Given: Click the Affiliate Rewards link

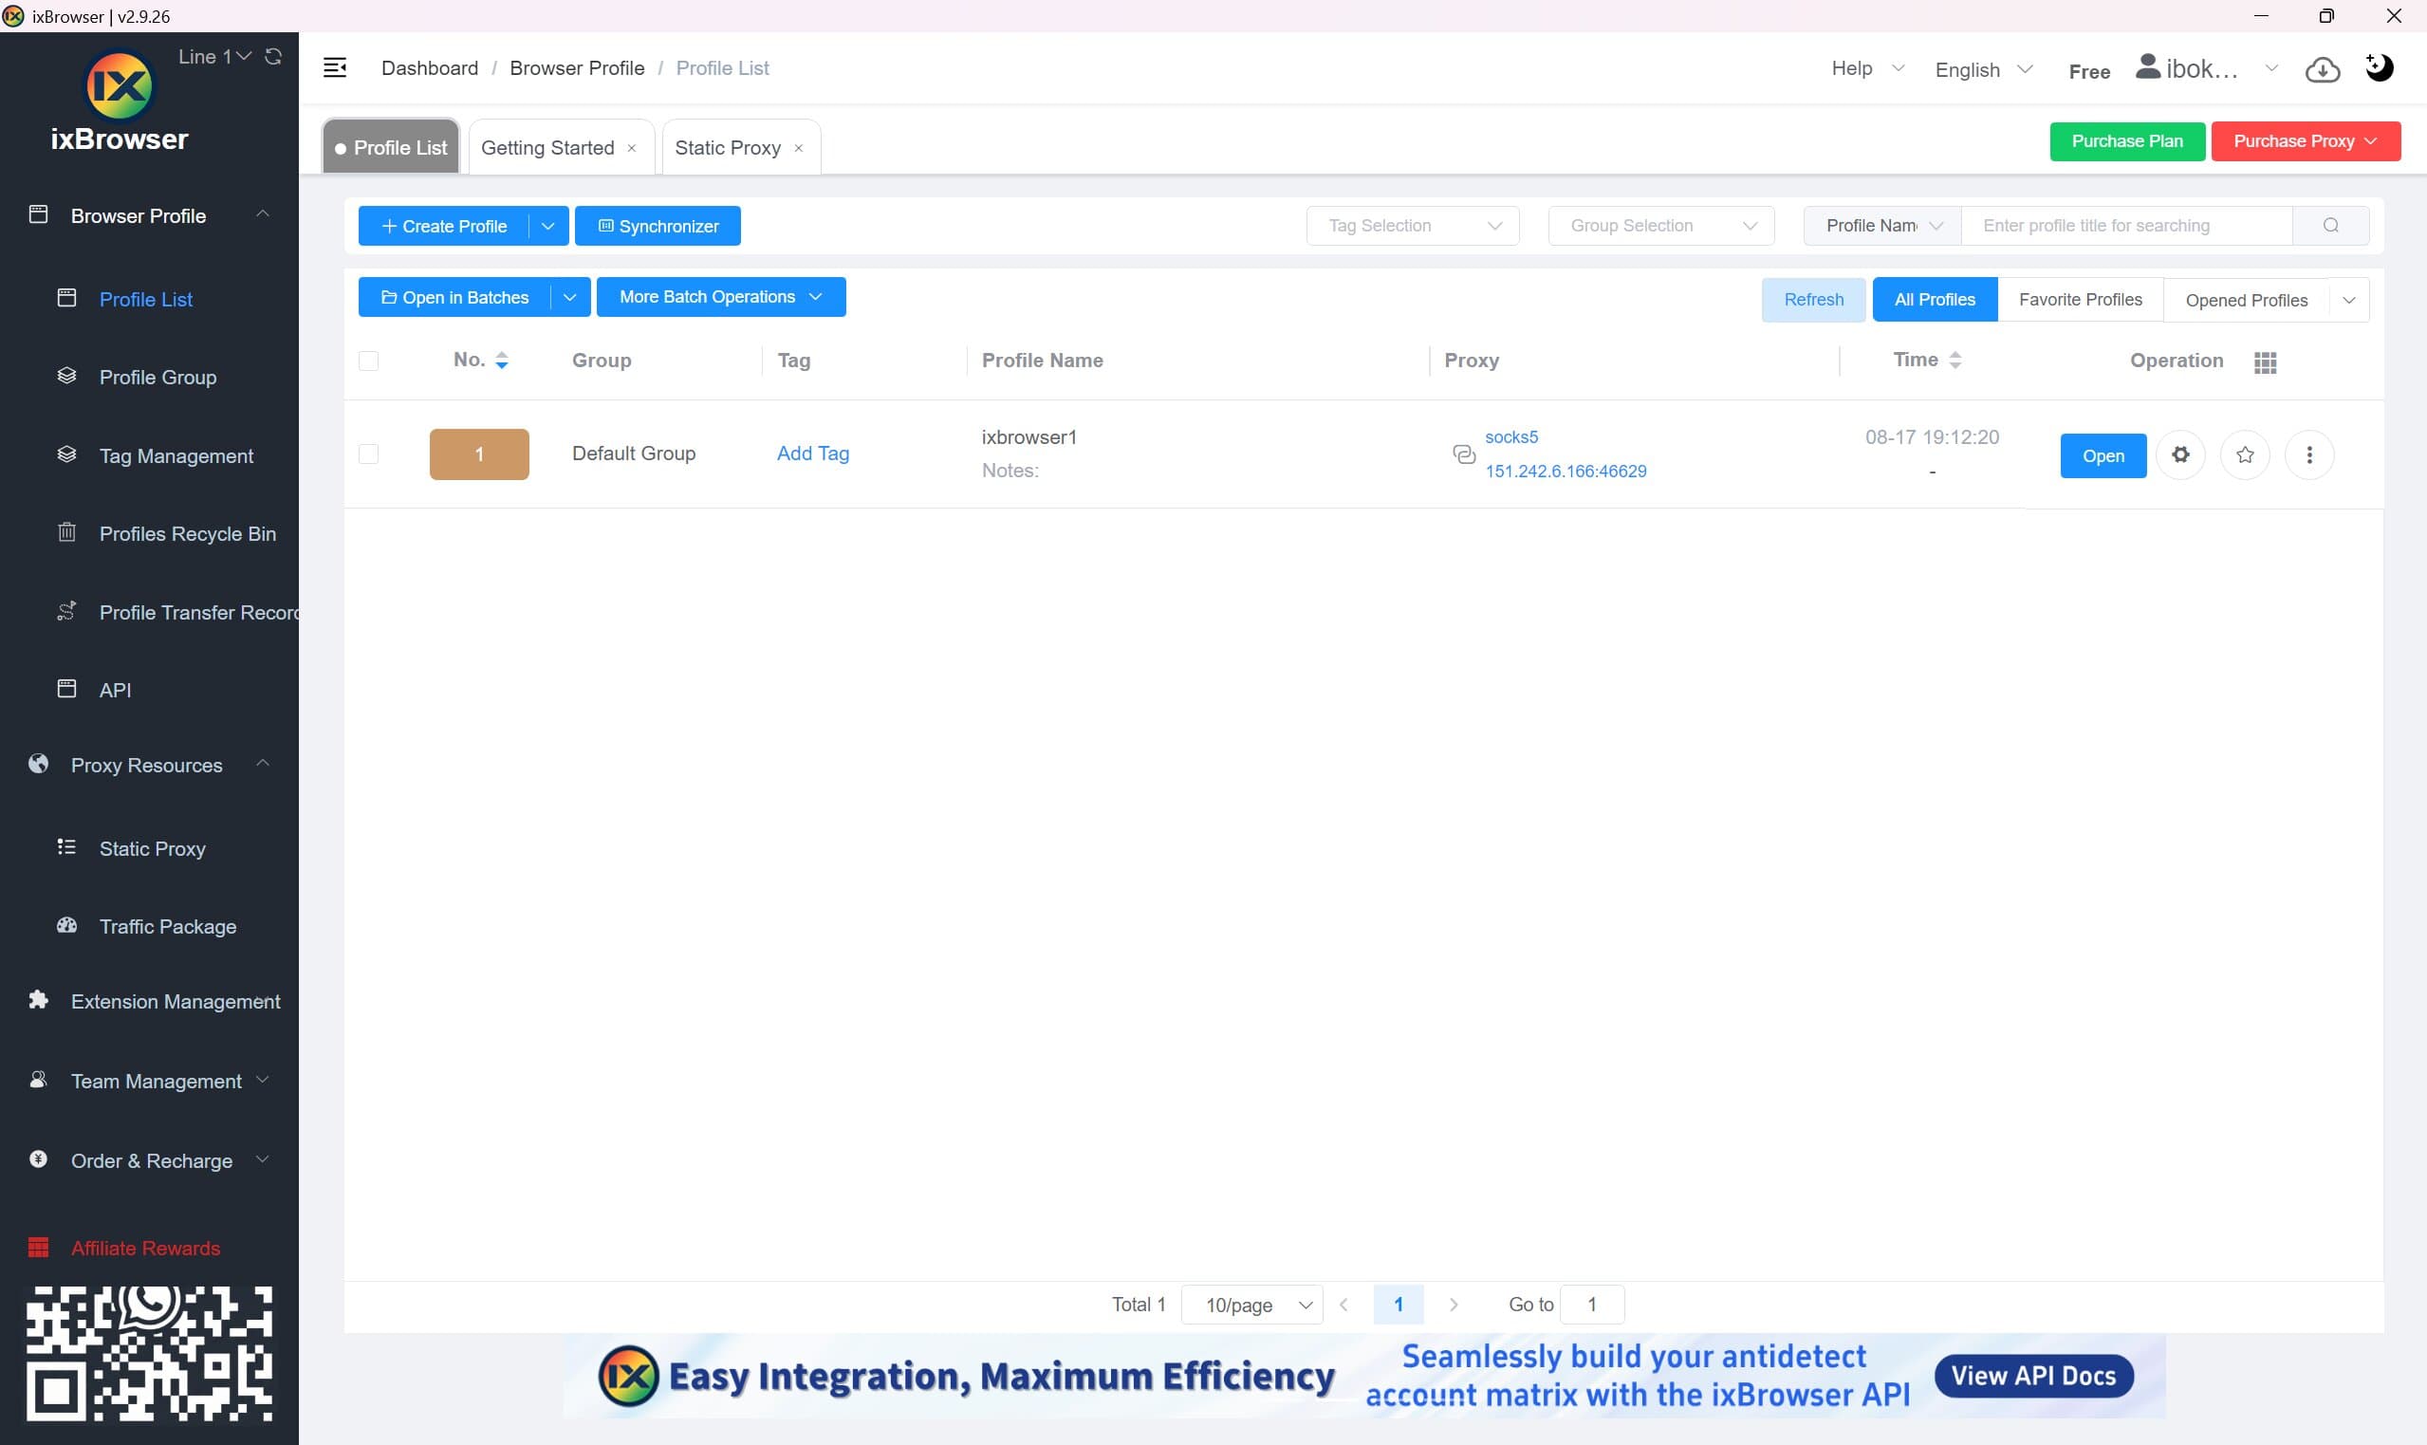Looking at the screenshot, I should pyautogui.click(x=145, y=1249).
